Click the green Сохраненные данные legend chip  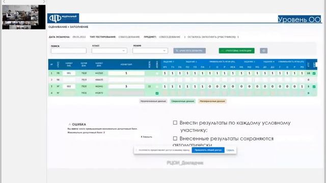[x=182, y=101]
